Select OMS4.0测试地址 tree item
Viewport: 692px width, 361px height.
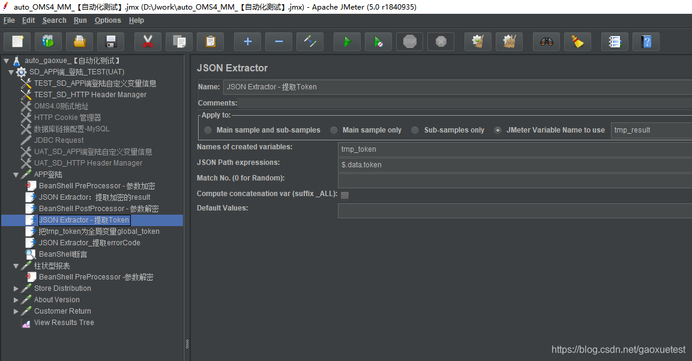tap(61, 106)
